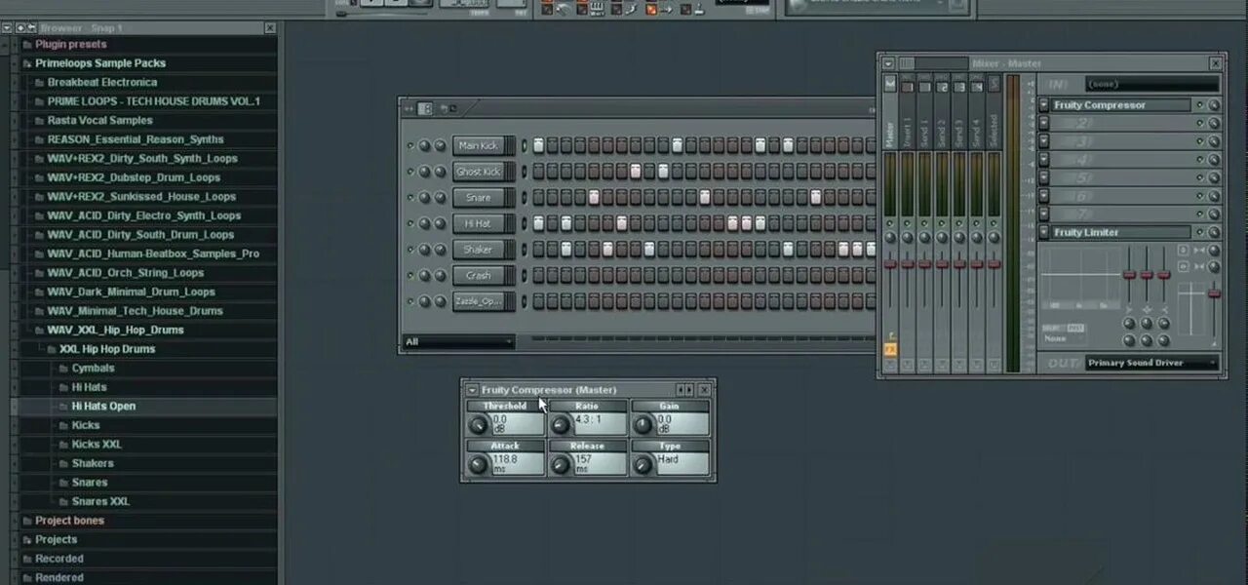Click the Snare channel pan knob

tap(425, 198)
